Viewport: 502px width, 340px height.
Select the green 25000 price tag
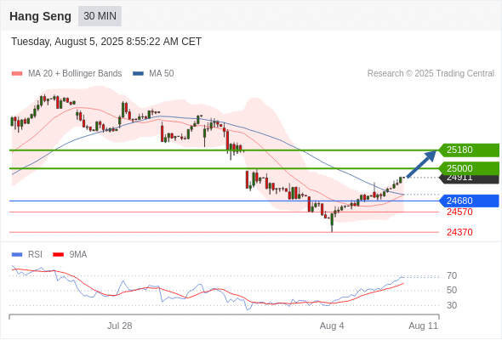(x=468, y=168)
